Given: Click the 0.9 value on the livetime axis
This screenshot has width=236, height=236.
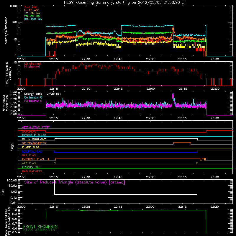Looking at the screenshot, I should 14,214.
